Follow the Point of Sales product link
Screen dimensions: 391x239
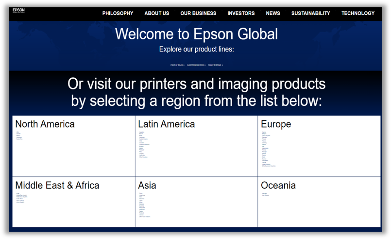(x=177, y=65)
